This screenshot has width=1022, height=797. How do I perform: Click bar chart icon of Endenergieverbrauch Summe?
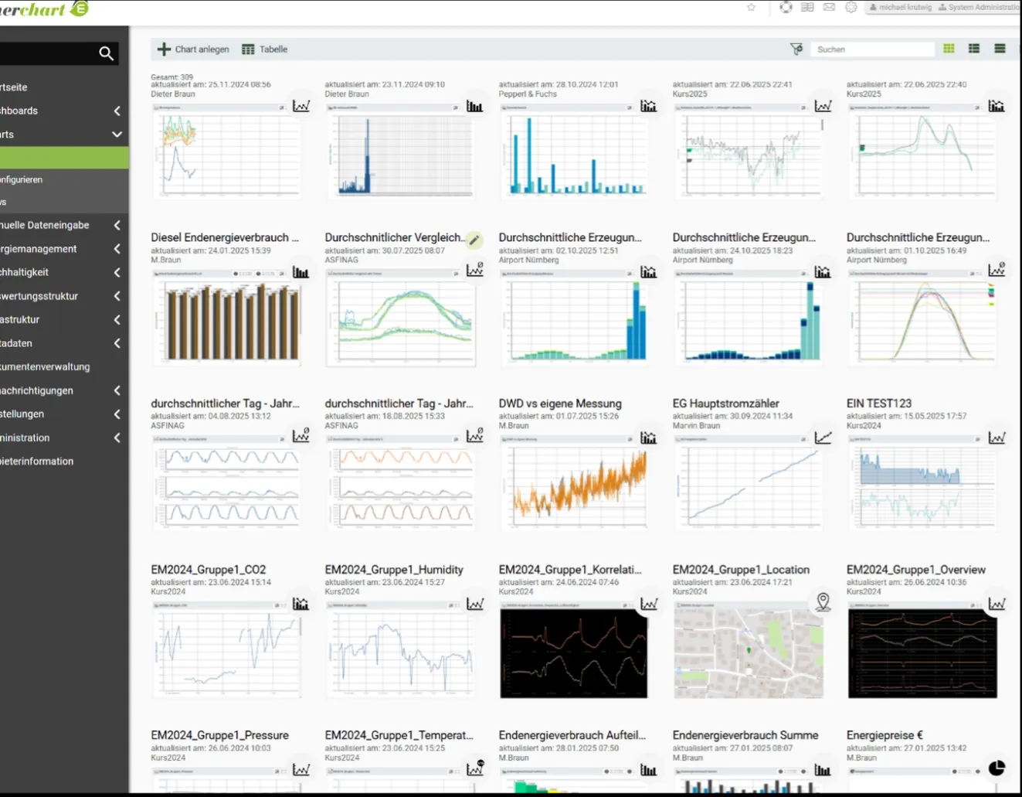[x=823, y=770]
